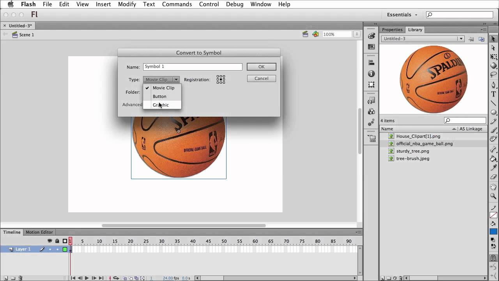The height and width of the screenshot is (281, 499).
Task: Open the symbol Type dropdown
Action: click(161, 80)
